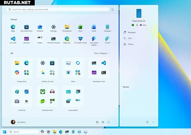This screenshot has width=191, height=135.
Task: Expand the View: Category dropdown
Action: 102,53
